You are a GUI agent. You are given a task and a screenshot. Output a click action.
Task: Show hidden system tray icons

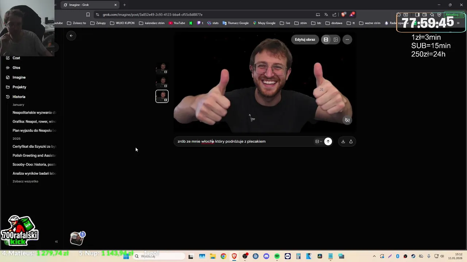click(x=374, y=256)
